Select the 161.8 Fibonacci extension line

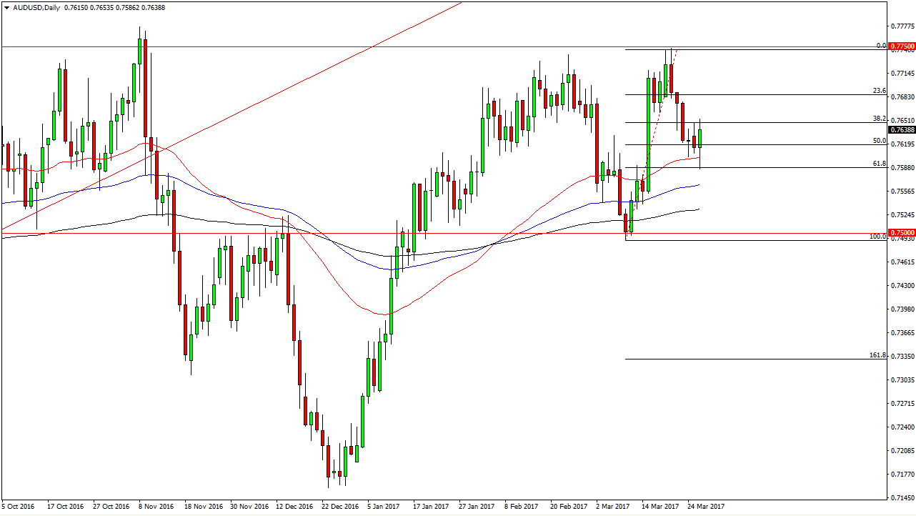tap(750, 357)
